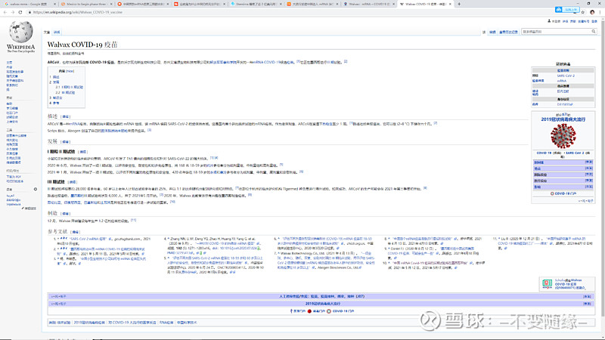Click the edit links pencil in languages section
The image size is (605, 340).
pyautogui.click(x=29, y=209)
